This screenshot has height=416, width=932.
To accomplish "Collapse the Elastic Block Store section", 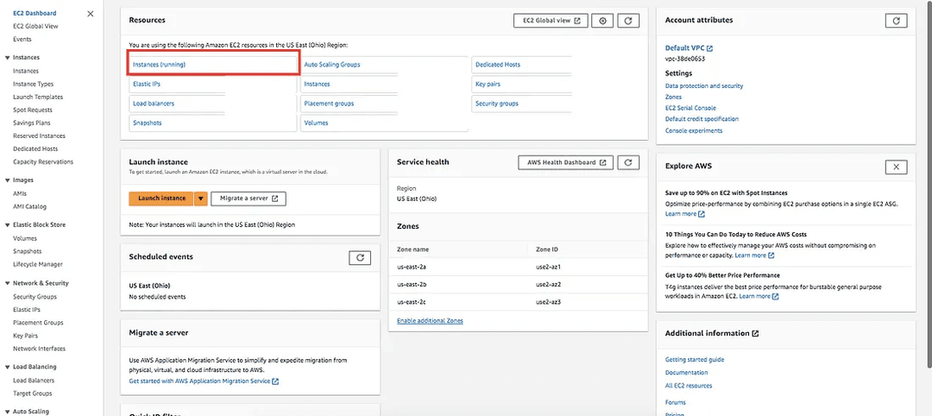I will pos(8,225).
